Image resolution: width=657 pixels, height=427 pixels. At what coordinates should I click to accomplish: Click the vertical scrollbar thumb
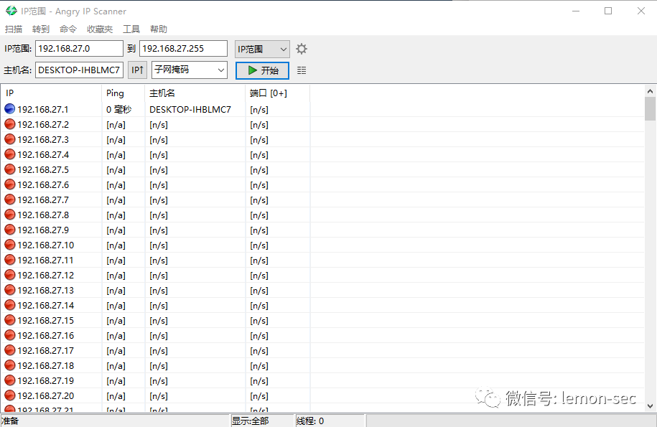coord(650,109)
